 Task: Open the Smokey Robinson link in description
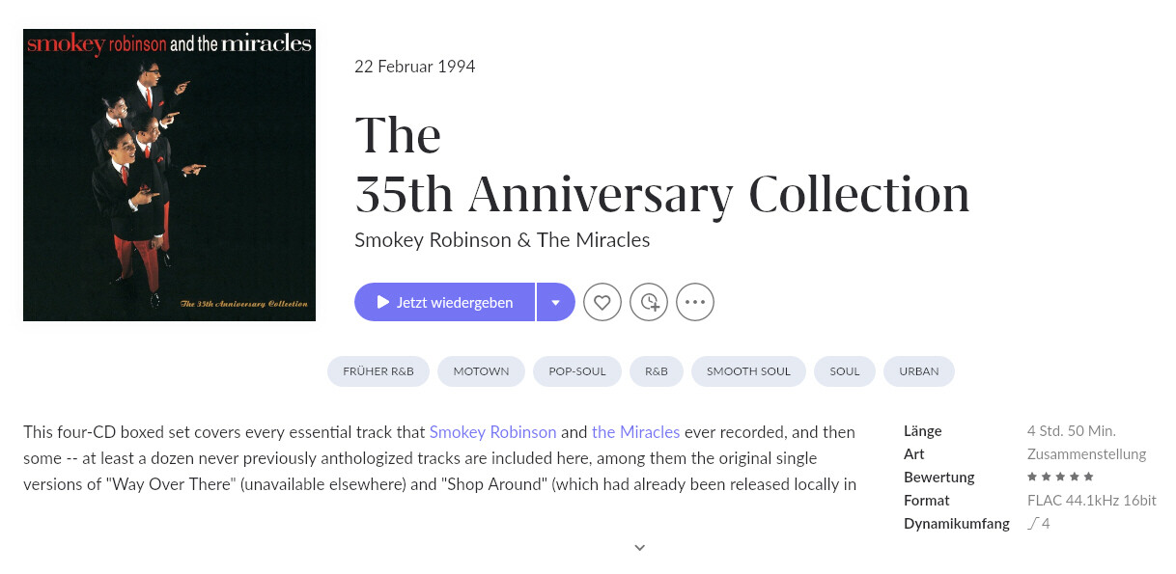(x=492, y=432)
